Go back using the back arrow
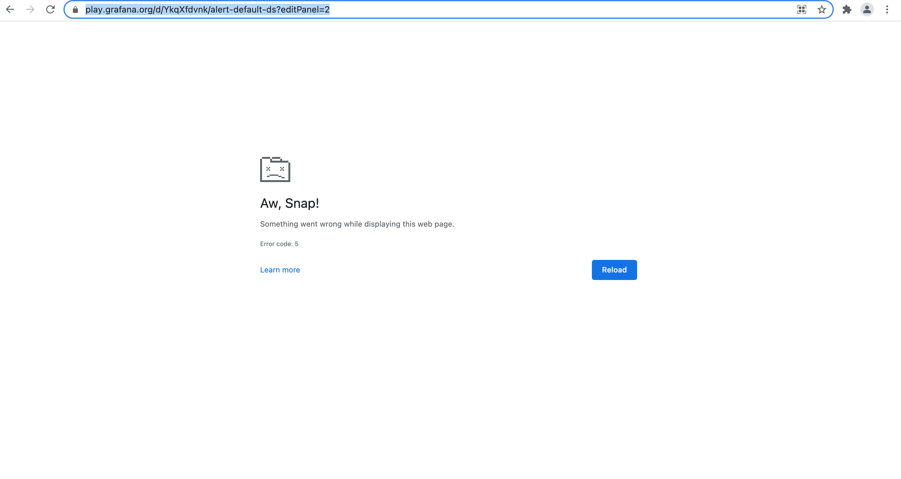901x479 pixels. [10, 9]
